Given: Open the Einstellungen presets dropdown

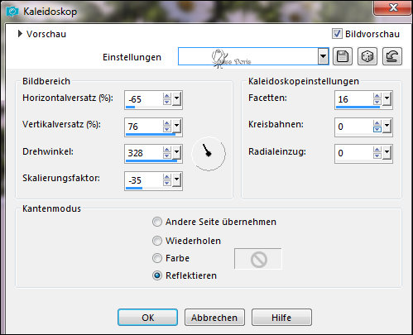Looking at the screenshot, I should [x=323, y=56].
